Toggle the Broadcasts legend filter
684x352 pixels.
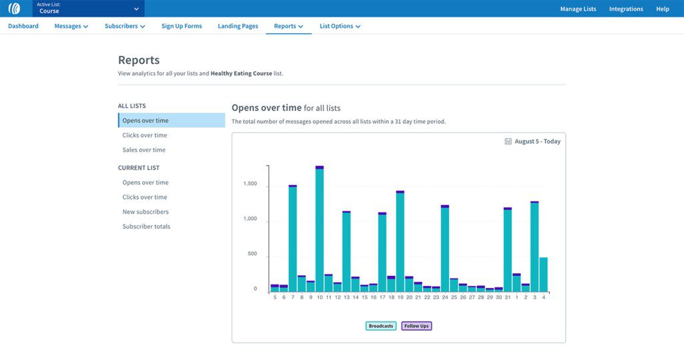coord(381,326)
